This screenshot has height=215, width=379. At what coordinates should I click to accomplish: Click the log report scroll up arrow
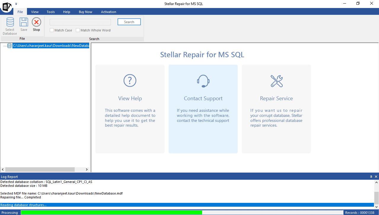pos(376,182)
